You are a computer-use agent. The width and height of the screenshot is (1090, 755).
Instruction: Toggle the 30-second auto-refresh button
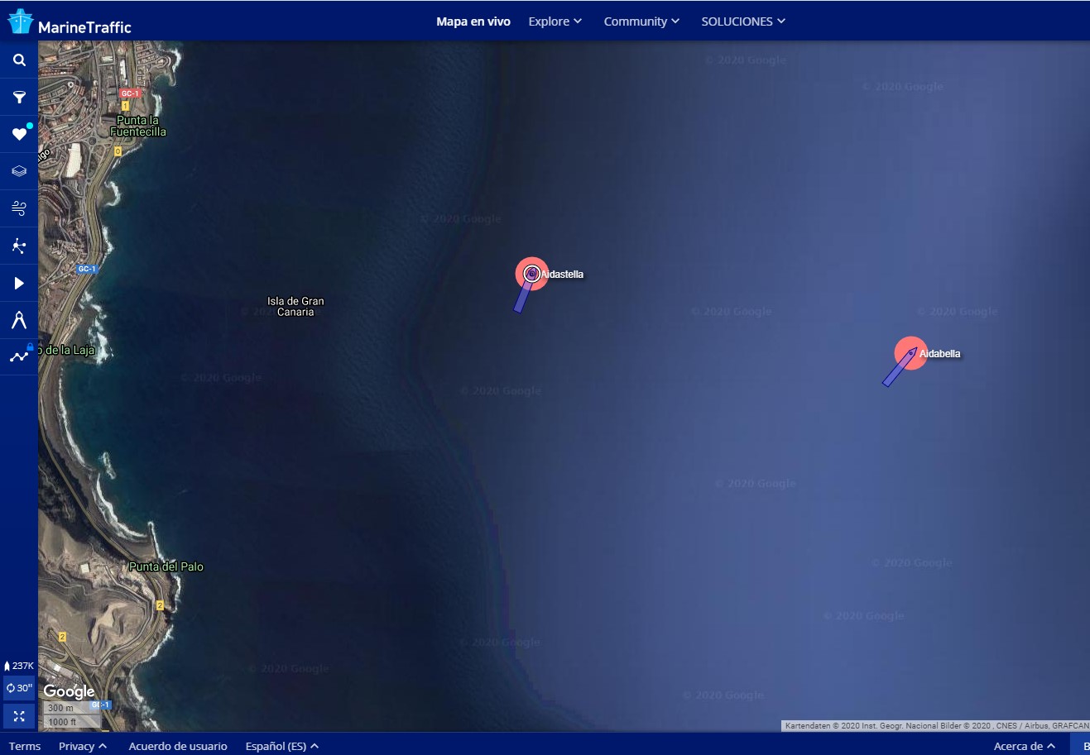pos(19,688)
